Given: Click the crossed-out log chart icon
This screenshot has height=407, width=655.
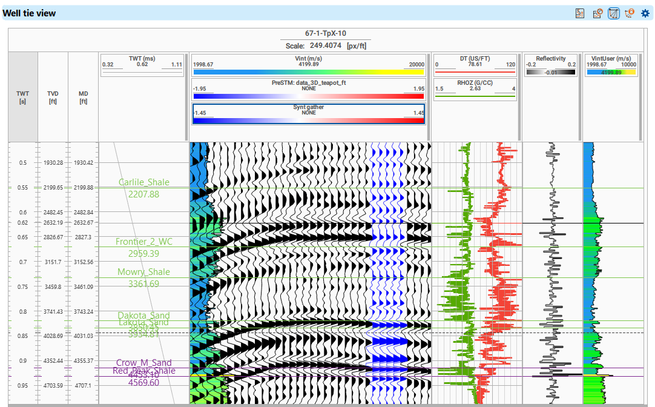Looking at the screenshot, I should [x=597, y=13].
